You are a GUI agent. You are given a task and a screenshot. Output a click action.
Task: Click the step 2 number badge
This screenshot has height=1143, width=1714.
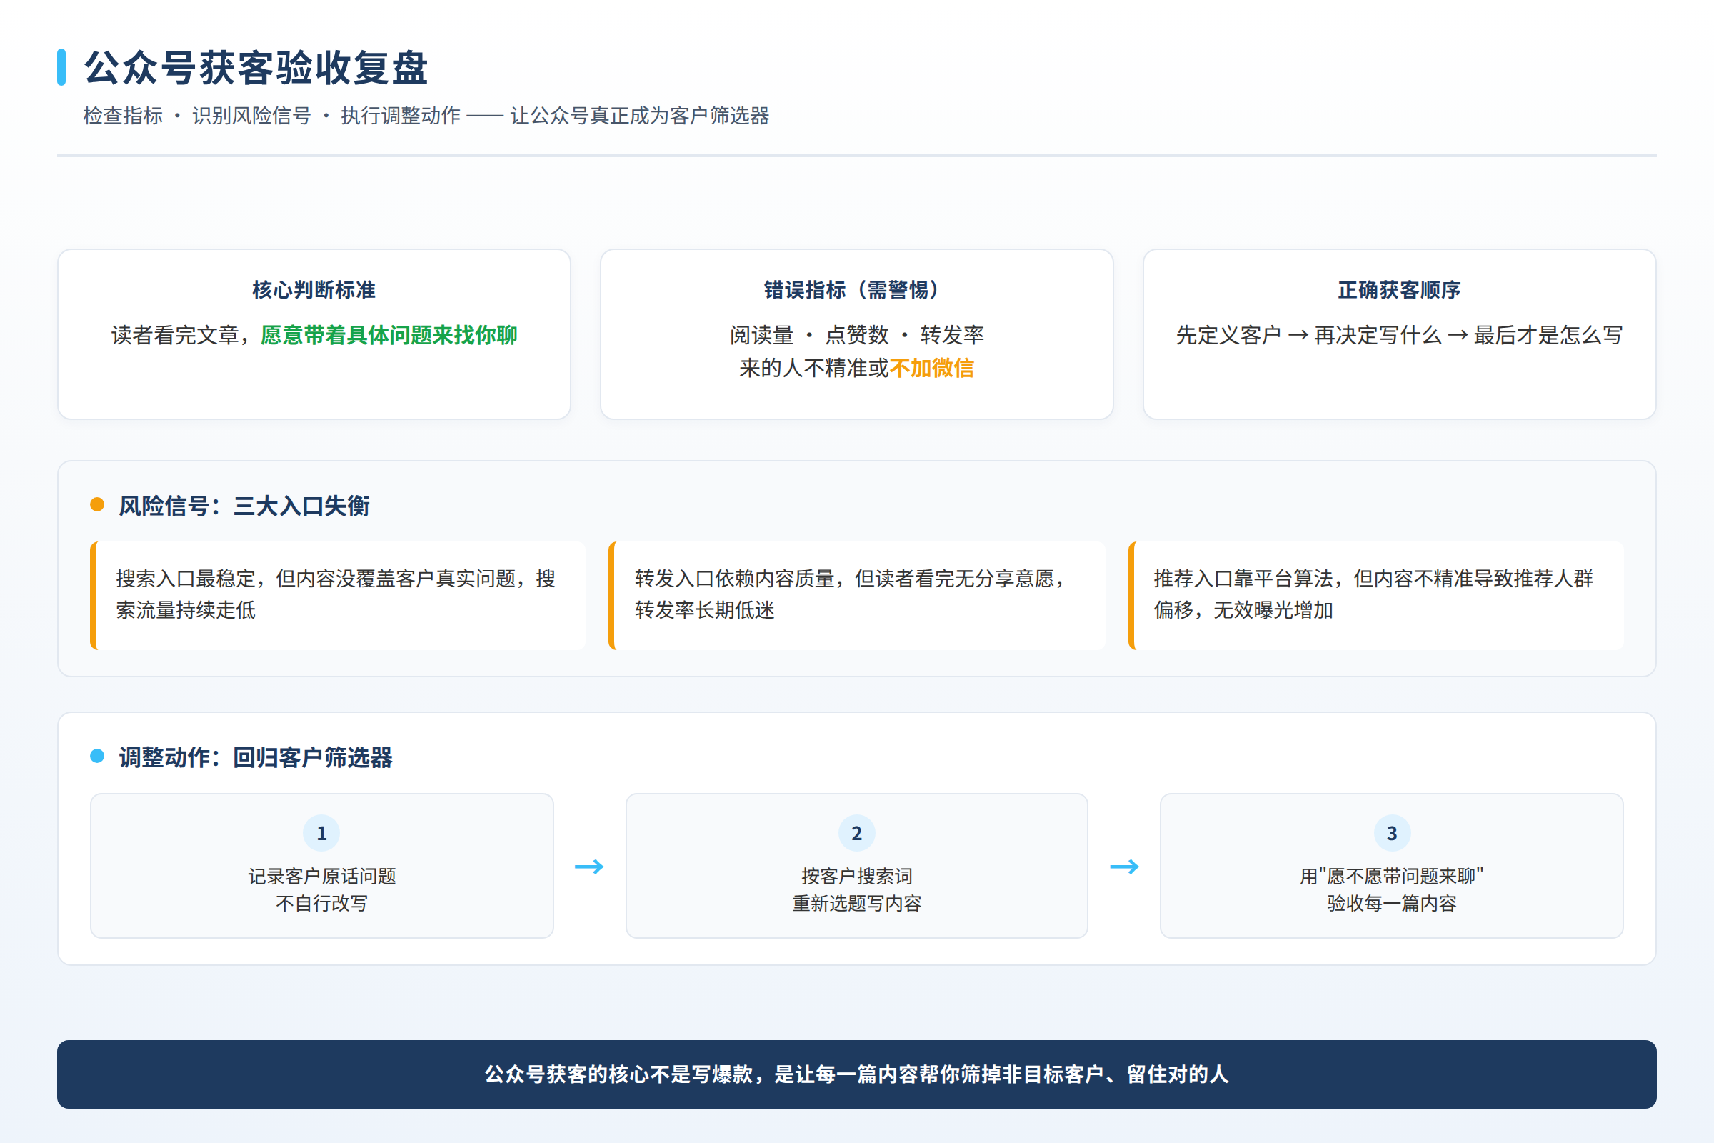pyautogui.click(x=856, y=833)
